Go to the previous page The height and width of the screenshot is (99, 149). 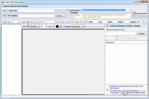(x=9, y=22)
